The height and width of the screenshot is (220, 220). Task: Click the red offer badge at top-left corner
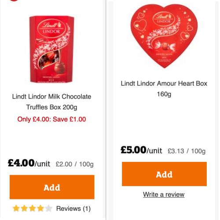(x=14, y=0)
